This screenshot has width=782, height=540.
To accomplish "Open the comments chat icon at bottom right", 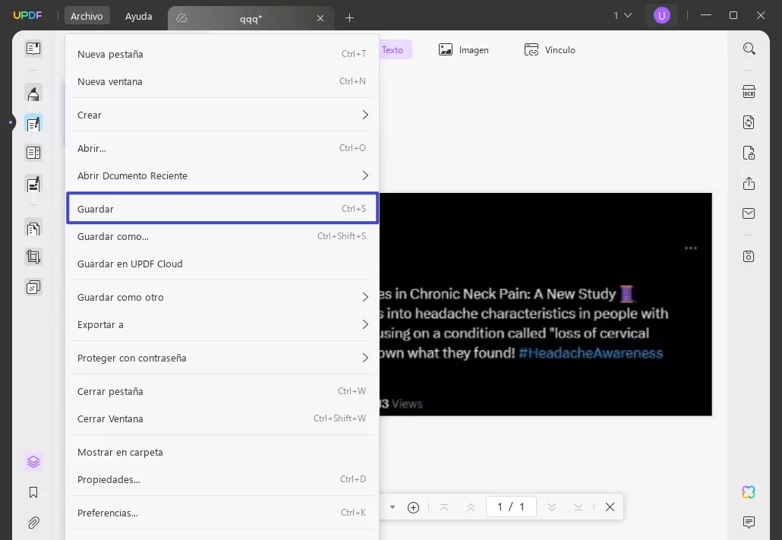I will (749, 523).
